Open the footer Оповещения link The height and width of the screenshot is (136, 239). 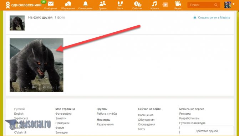pyautogui.click(x=146, y=125)
